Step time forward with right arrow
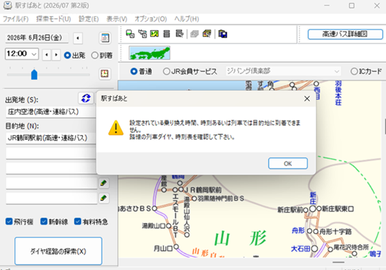The height and width of the screenshot is (270, 386). click(56, 54)
